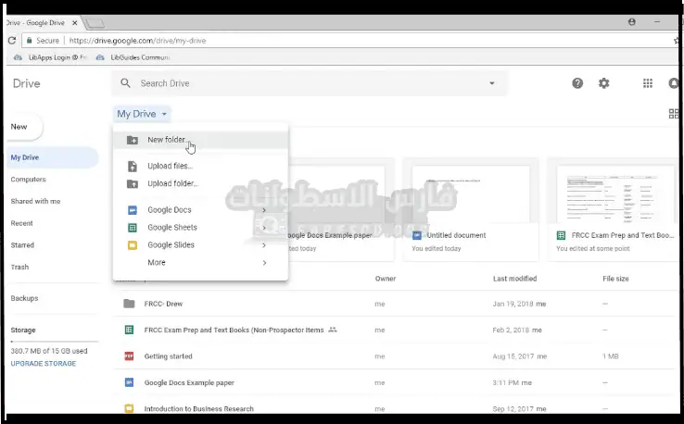Choose Upload files from menu
The width and height of the screenshot is (684, 424).
point(170,166)
